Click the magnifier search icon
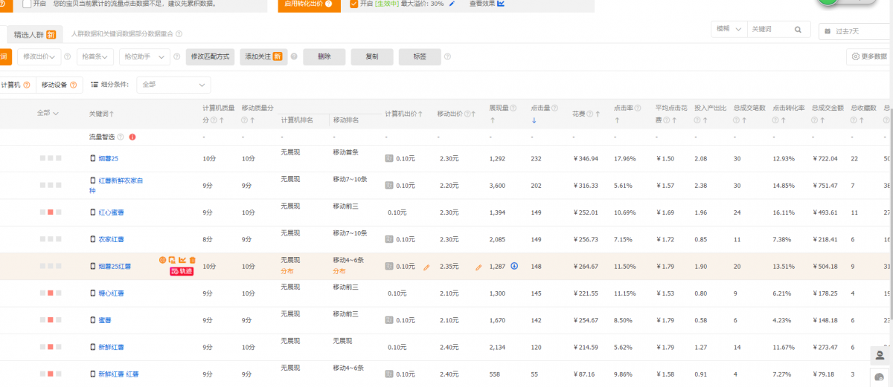 798,29
